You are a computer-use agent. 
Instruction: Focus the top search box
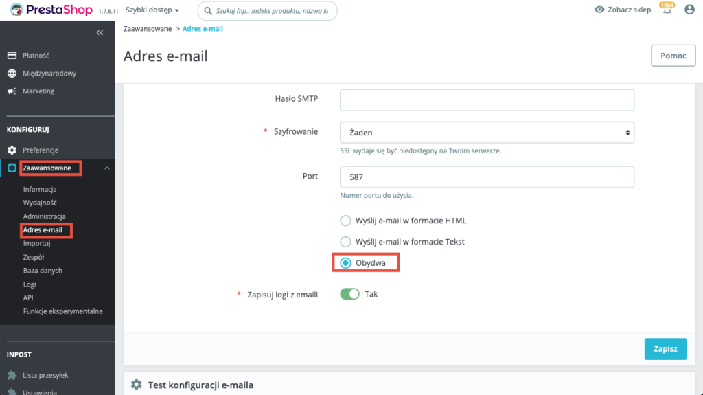(267, 11)
